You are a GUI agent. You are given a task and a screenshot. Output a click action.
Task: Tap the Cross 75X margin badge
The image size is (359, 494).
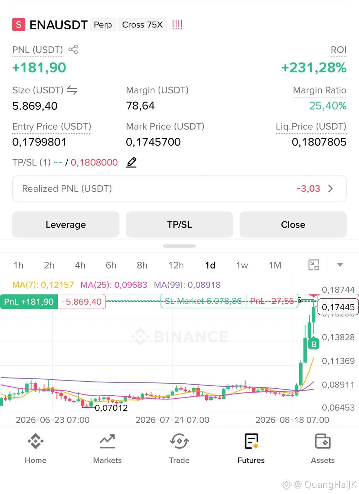142,25
